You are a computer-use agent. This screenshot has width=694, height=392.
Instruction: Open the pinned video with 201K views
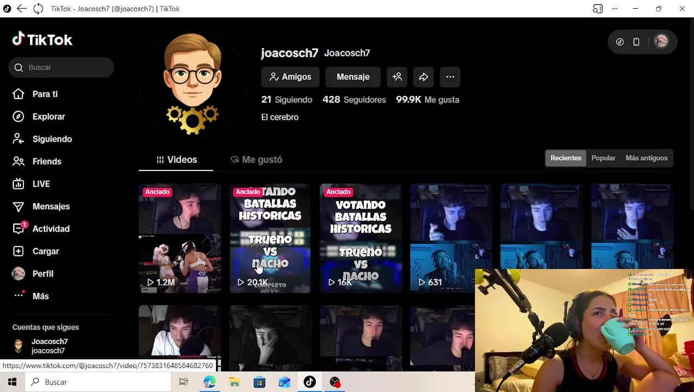click(270, 238)
